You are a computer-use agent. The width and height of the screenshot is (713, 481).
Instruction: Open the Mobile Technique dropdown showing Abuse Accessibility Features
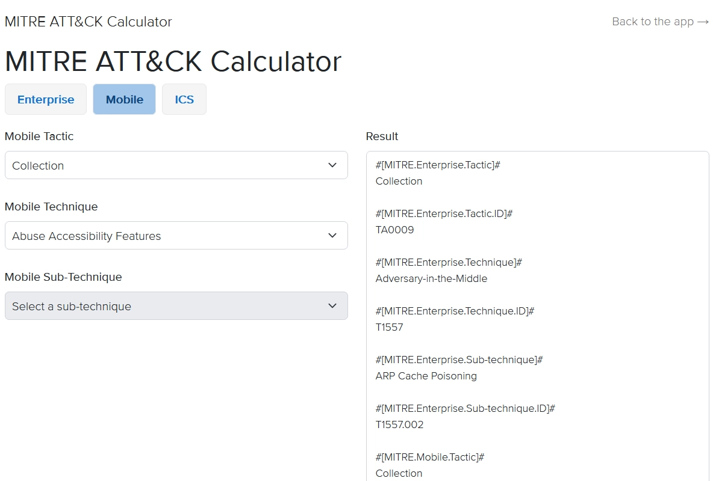tap(176, 236)
